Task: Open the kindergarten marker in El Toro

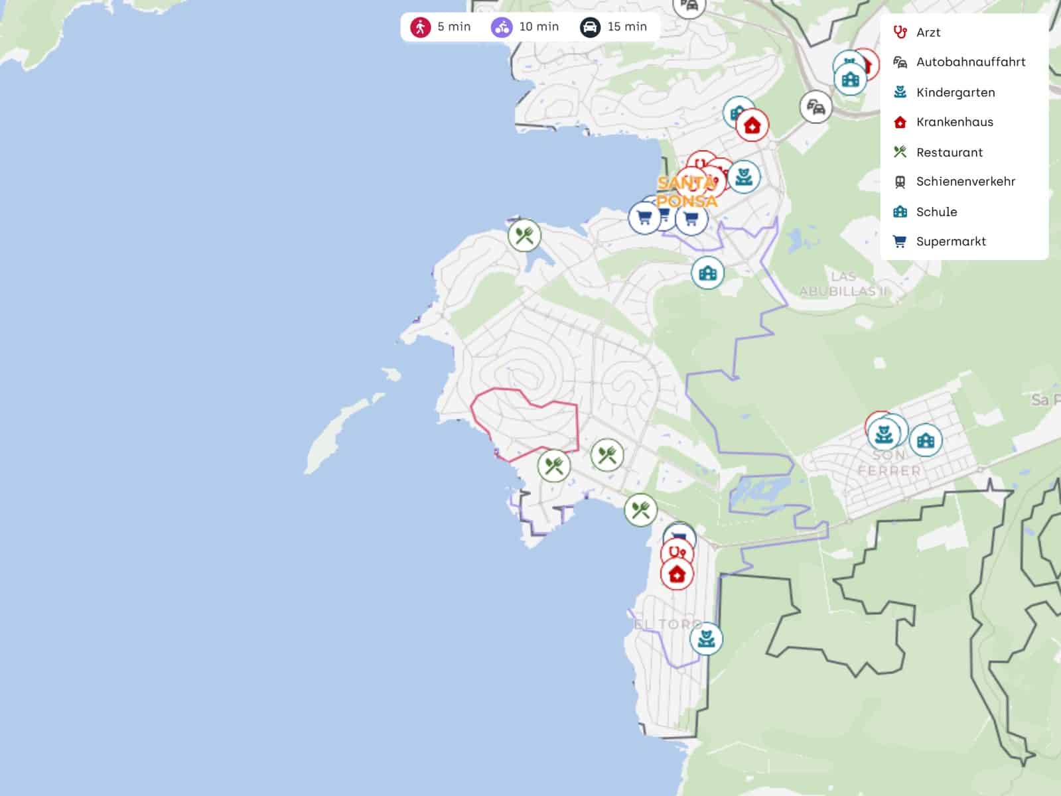Action: pos(706,639)
